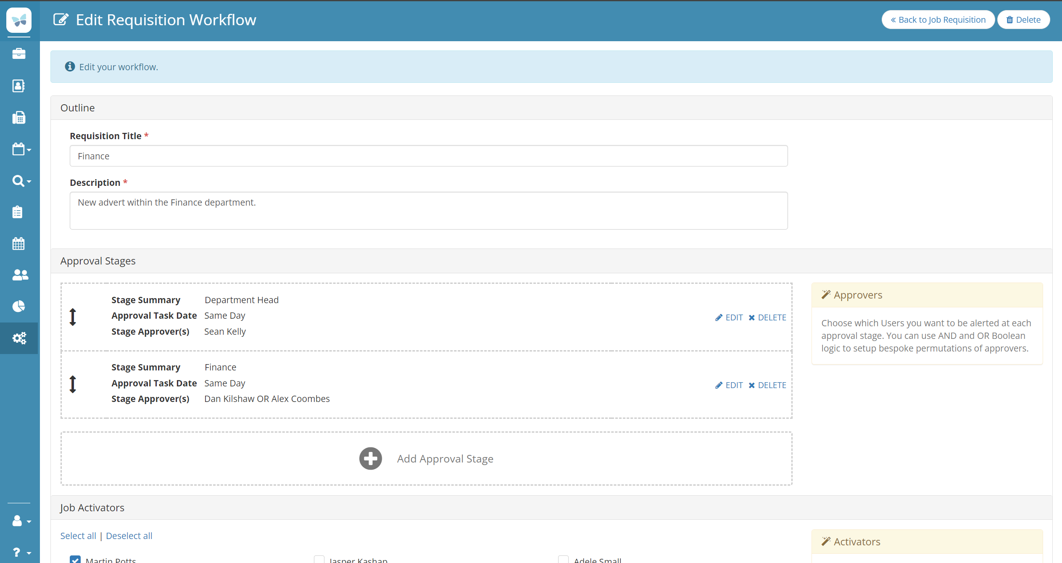Click the plus icon to add approval stage
The width and height of the screenshot is (1062, 563).
(370, 458)
